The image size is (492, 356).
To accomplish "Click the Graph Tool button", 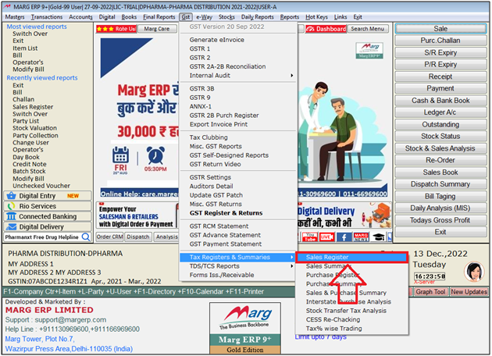I will (x=430, y=292).
